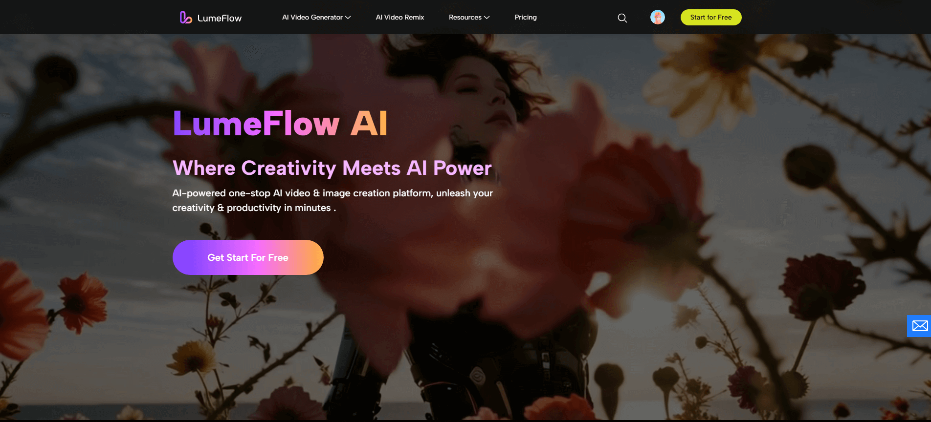This screenshot has width=931, height=422.
Task: Click the LumeFlow AI hero title
Action: [x=280, y=124]
